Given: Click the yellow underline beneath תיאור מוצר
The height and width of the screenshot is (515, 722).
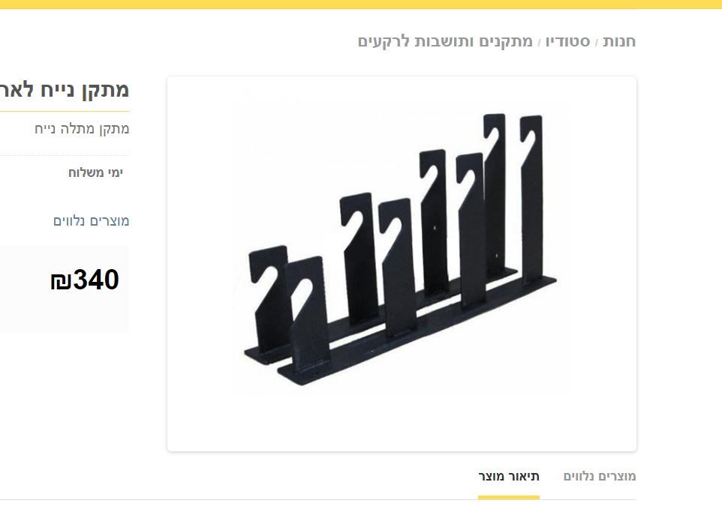Looking at the screenshot, I should pyautogui.click(x=509, y=496).
